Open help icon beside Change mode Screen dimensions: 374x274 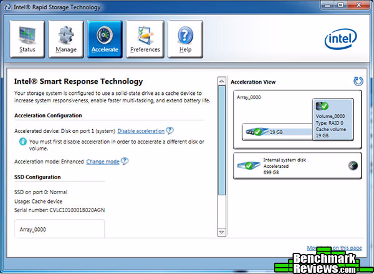(125, 161)
